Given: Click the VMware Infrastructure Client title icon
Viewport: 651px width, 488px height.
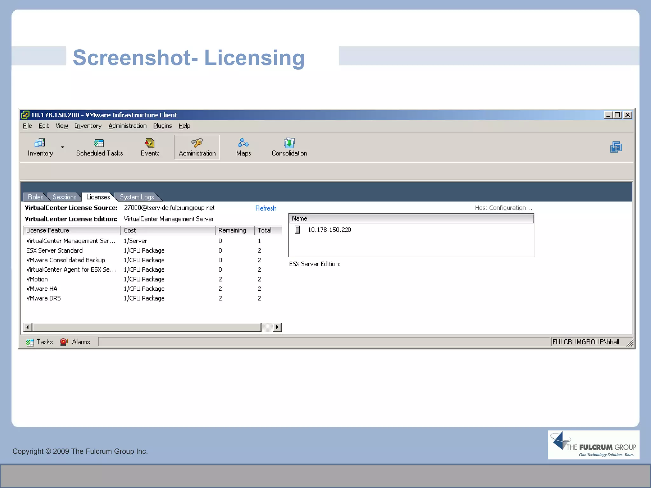Looking at the screenshot, I should coord(25,115).
